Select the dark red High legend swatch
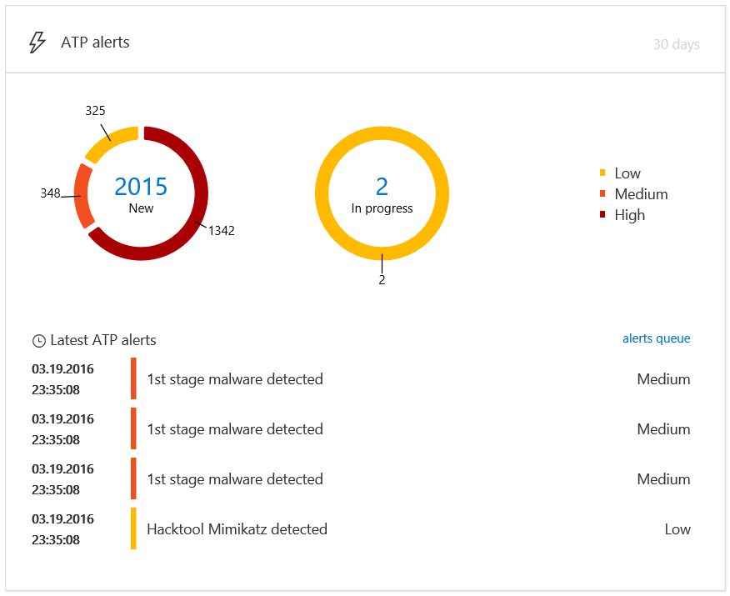 602,215
